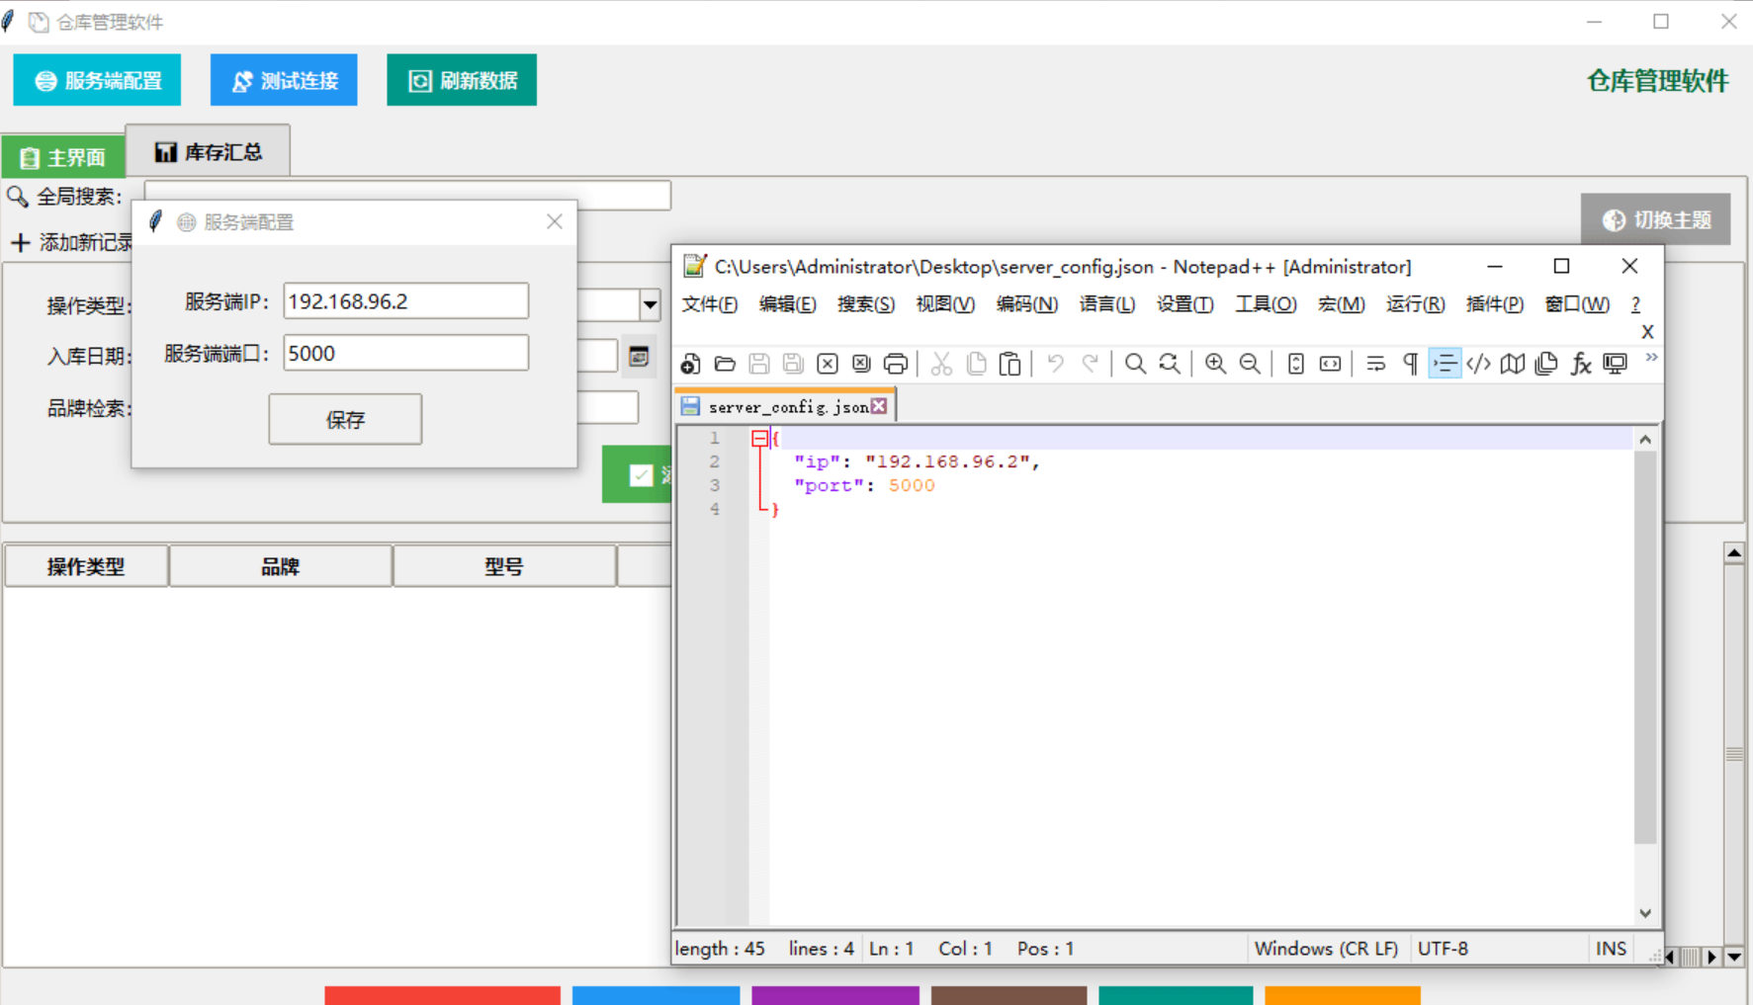Click the 服务端IP input field
The image size is (1753, 1005).
(x=405, y=301)
